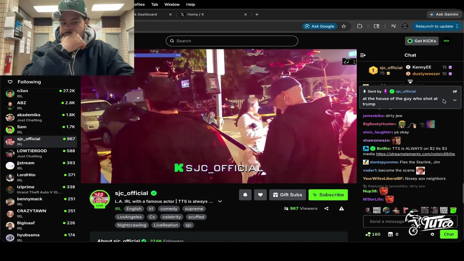
Task: Open the Window menu
Action: 172,4
